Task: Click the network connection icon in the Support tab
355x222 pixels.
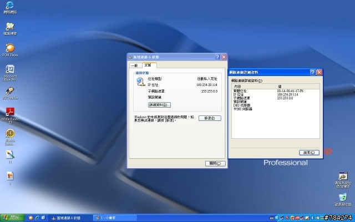Action: point(140,82)
